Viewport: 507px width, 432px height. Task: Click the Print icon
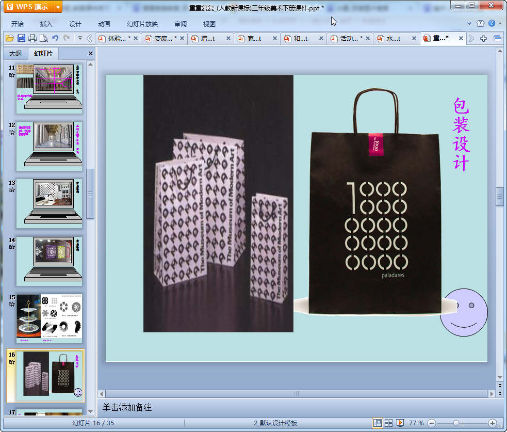coord(32,38)
